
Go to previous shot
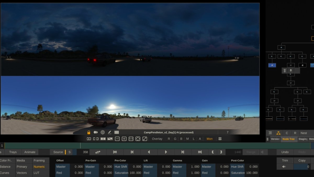point(132,152)
